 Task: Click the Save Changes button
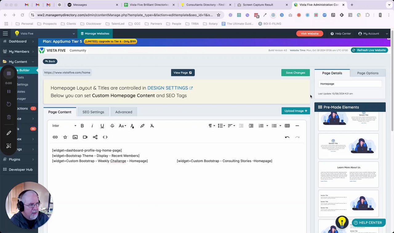point(295,73)
